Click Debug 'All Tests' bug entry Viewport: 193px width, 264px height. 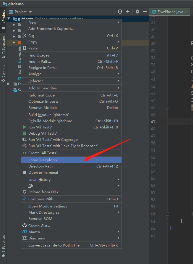point(71,133)
